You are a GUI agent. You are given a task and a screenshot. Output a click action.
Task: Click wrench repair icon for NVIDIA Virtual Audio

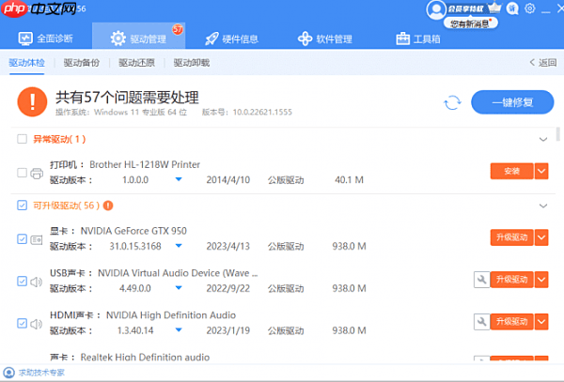pyautogui.click(x=481, y=280)
